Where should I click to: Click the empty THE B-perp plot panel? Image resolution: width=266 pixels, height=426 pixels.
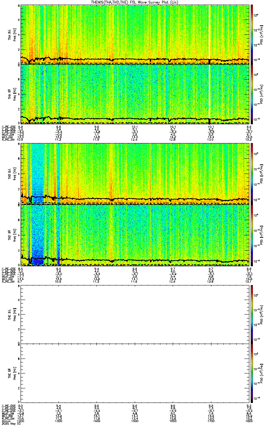click(x=135, y=314)
